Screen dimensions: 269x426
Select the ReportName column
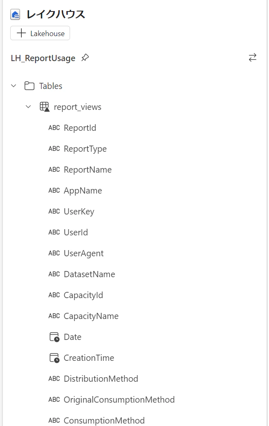(88, 170)
